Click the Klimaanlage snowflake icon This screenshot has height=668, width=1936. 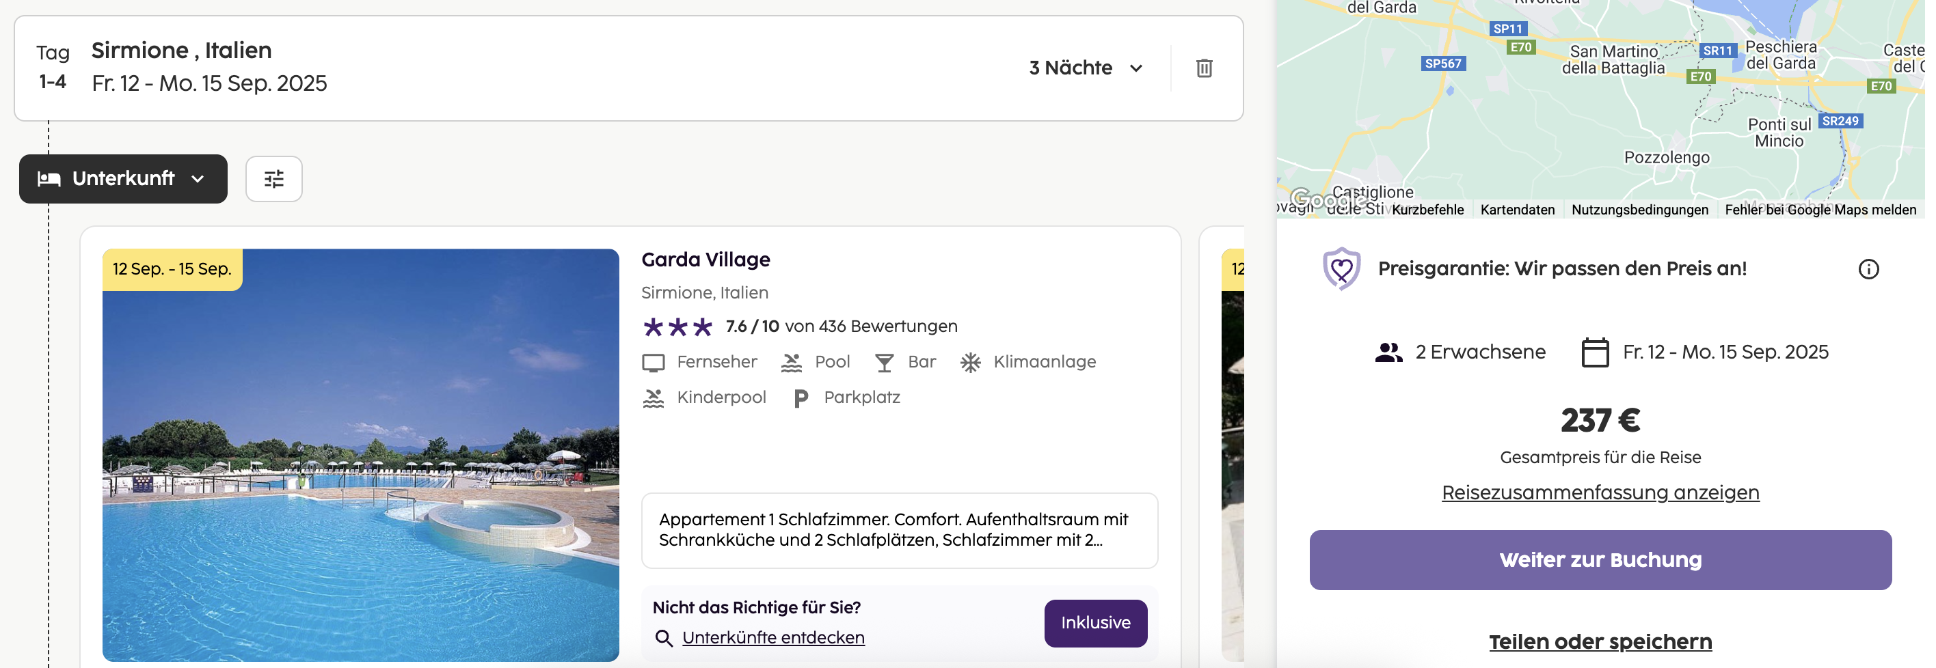tap(970, 363)
